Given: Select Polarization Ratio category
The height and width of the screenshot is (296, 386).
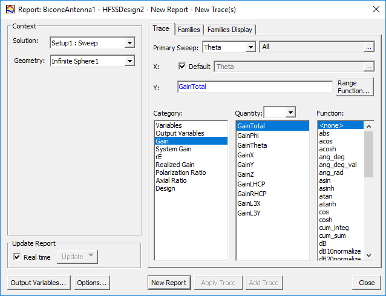Looking at the screenshot, I should click(191, 173).
